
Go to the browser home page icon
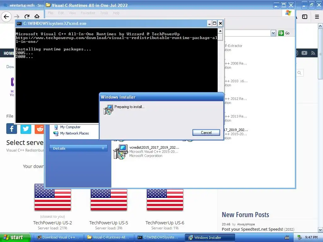(37, 16)
